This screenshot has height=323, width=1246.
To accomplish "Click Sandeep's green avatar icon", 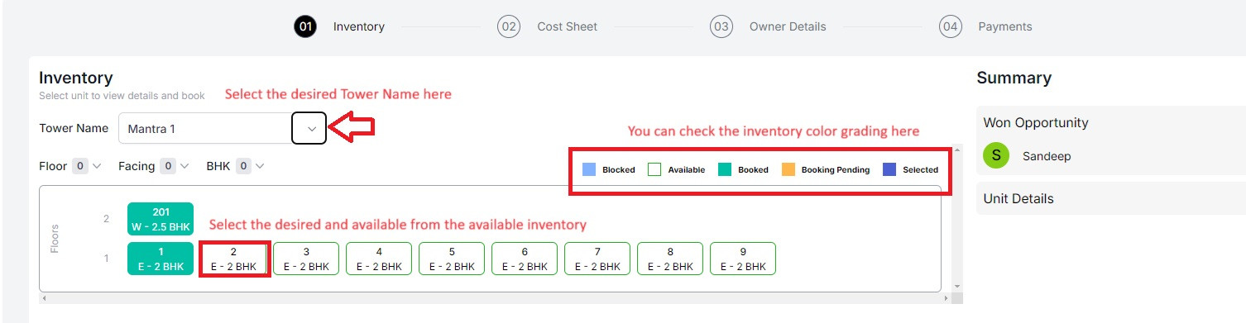I will 996,155.
